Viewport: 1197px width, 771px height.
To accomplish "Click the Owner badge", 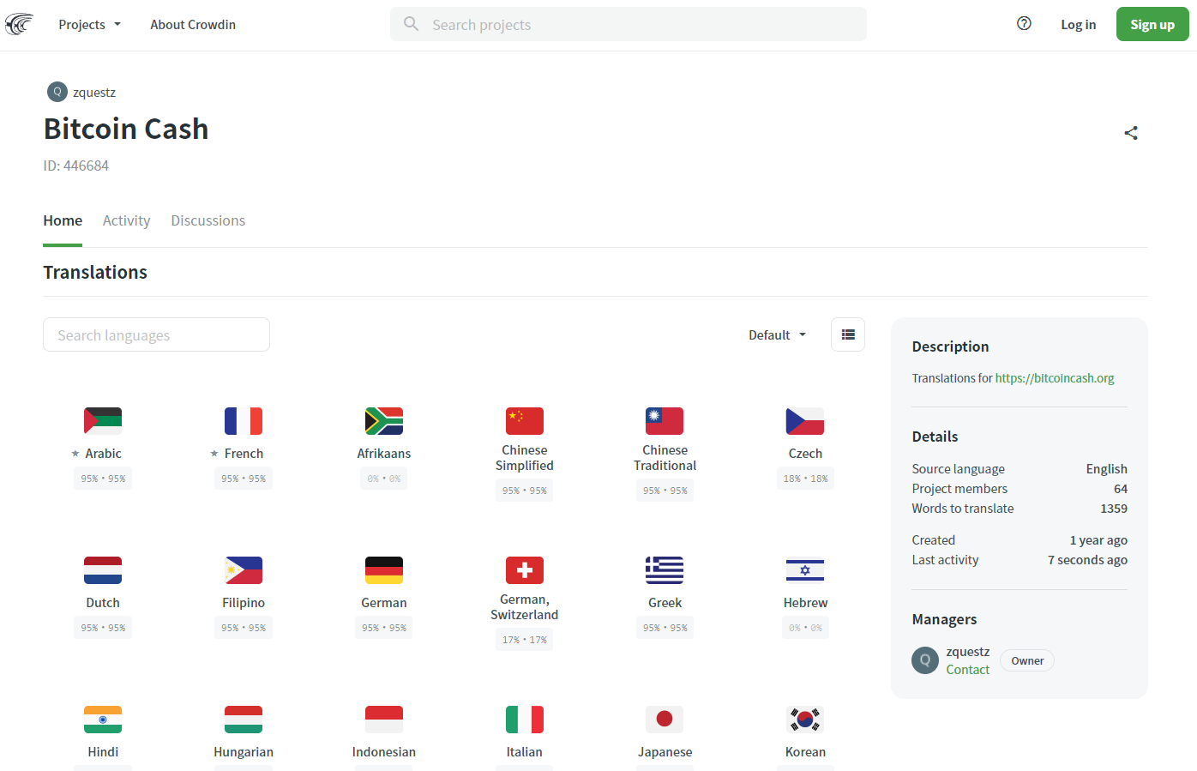I will tap(1027, 660).
